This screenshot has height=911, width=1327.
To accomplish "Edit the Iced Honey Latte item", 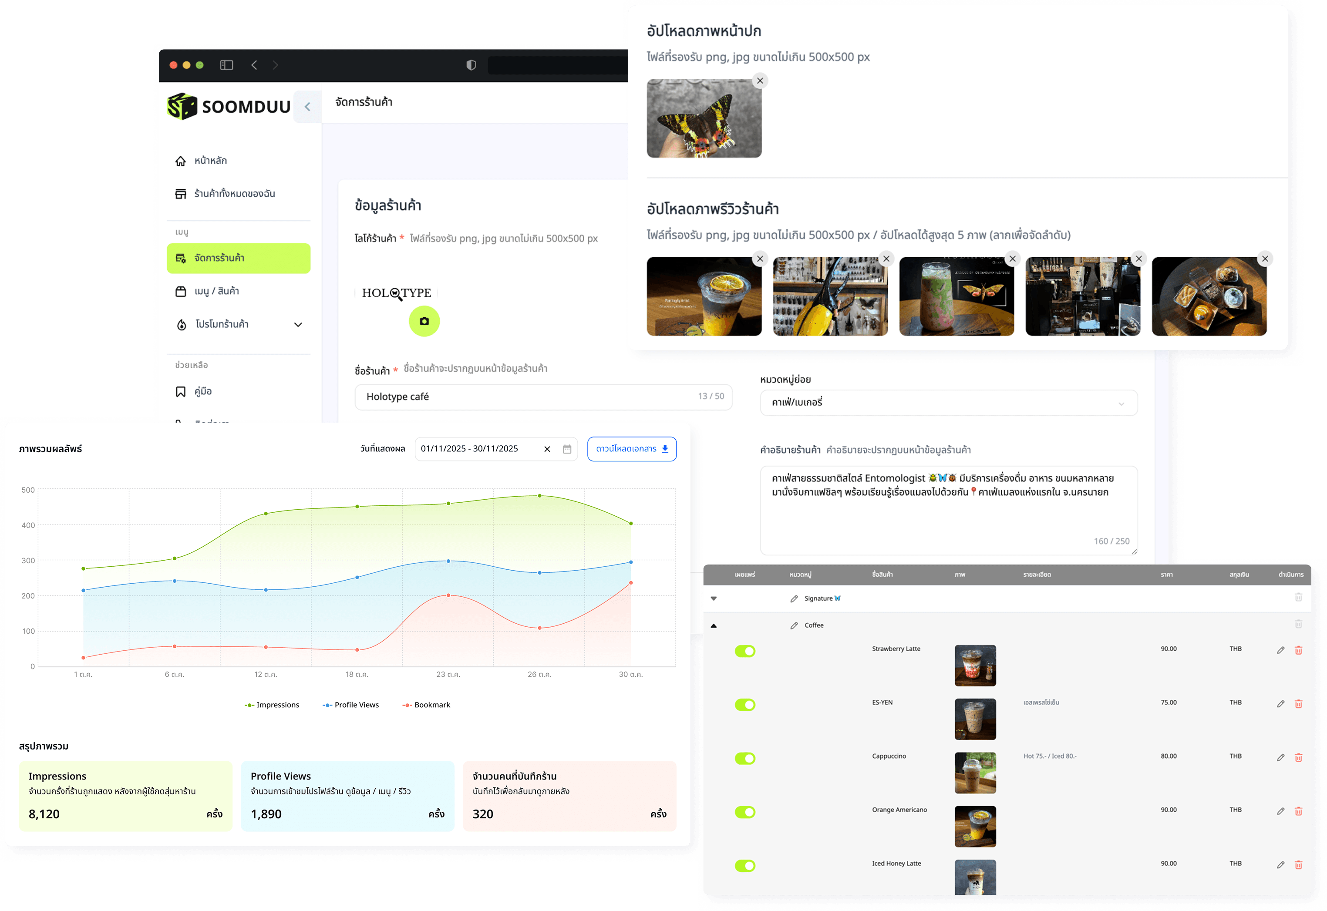I will click(1280, 865).
